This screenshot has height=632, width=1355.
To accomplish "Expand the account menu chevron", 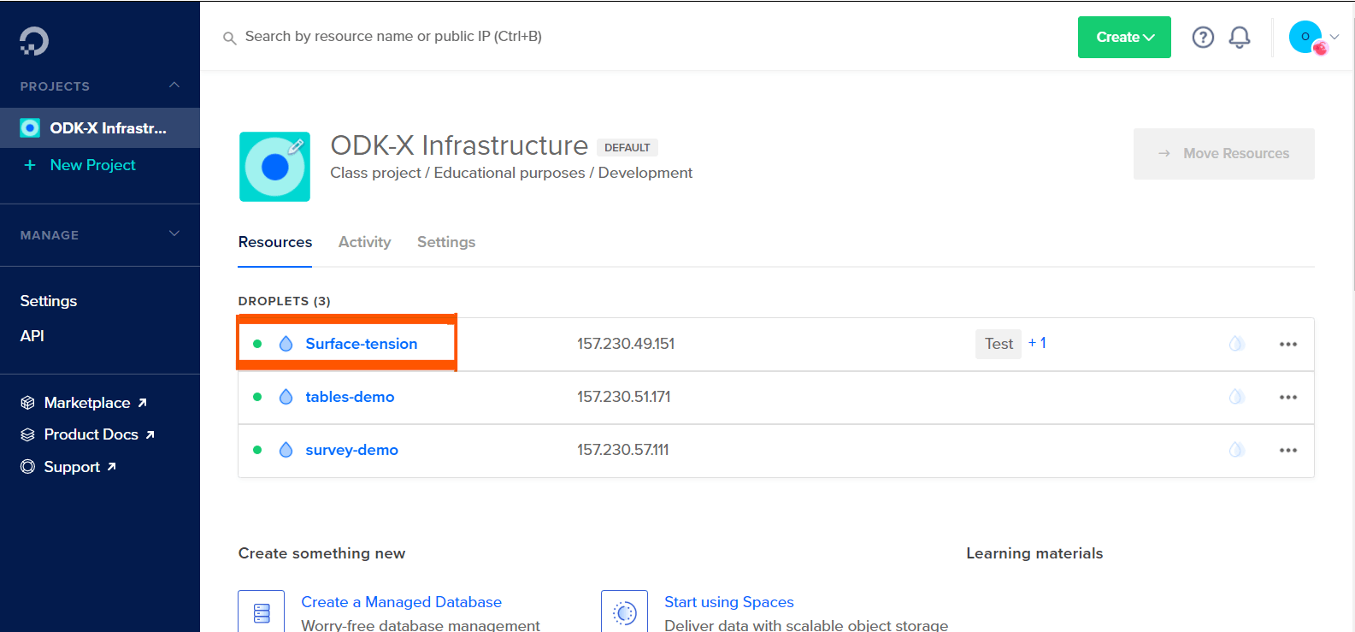I will (1334, 37).
